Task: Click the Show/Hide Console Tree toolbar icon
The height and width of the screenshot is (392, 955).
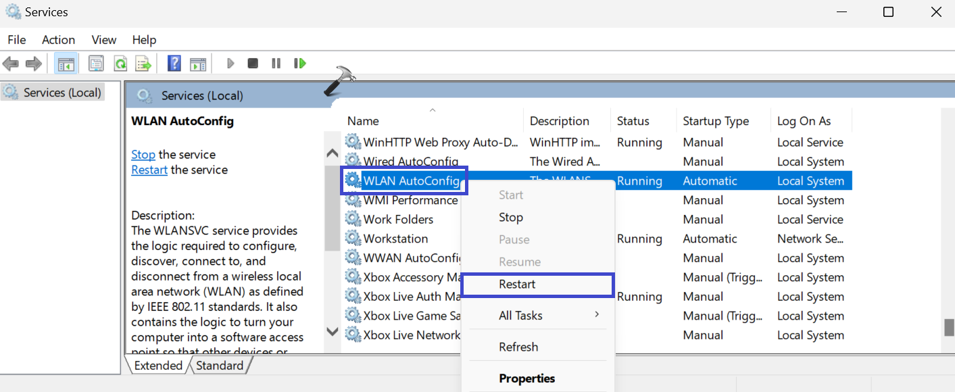Action: (x=66, y=64)
